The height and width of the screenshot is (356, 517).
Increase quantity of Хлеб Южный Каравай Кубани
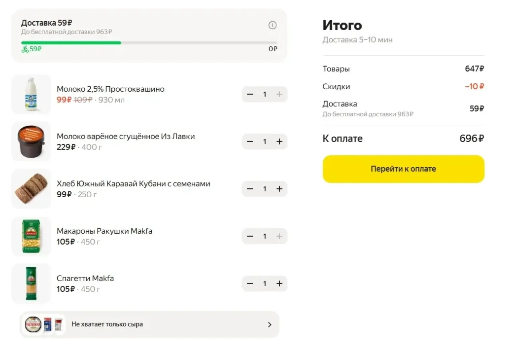[279, 189]
